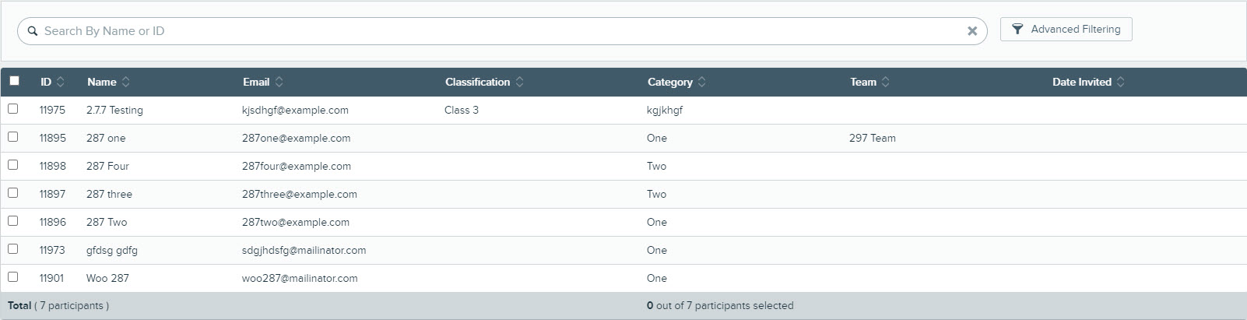Click email sdgjhdsfg@mailinator.com
The width and height of the screenshot is (1247, 320).
[304, 250]
